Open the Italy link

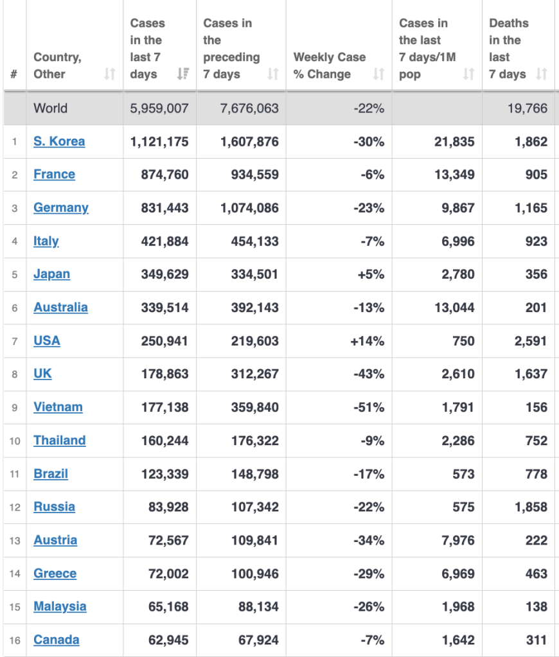[46, 241]
